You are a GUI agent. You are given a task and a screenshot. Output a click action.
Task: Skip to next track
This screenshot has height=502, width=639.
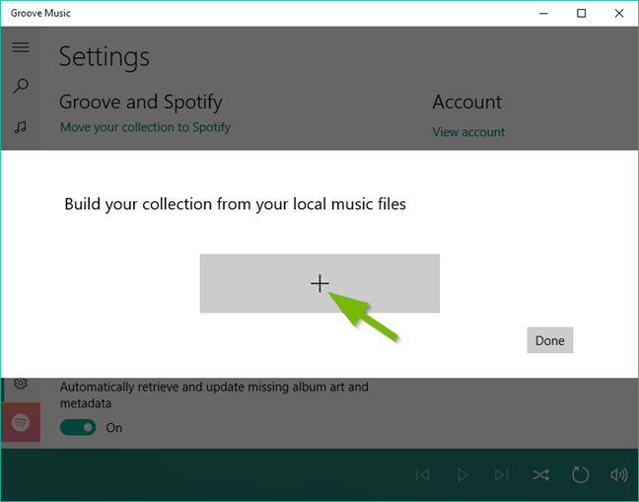pos(501,474)
